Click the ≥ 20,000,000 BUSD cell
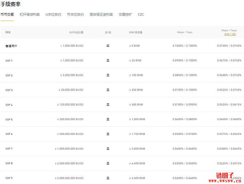244x184 pixels. click(71, 90)
